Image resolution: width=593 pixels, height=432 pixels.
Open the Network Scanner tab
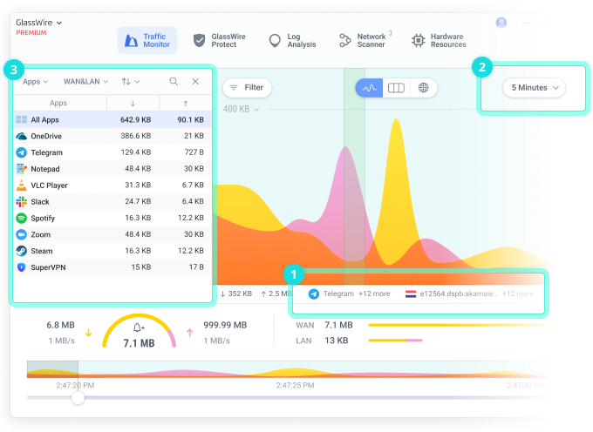pyautogui.click(x=365, y=40)
